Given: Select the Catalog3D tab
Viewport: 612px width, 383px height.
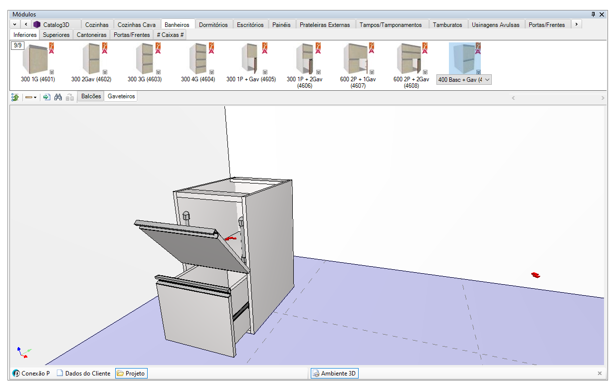Looking at the screenshot, I should pyautogui.click(x=55, y=24).
